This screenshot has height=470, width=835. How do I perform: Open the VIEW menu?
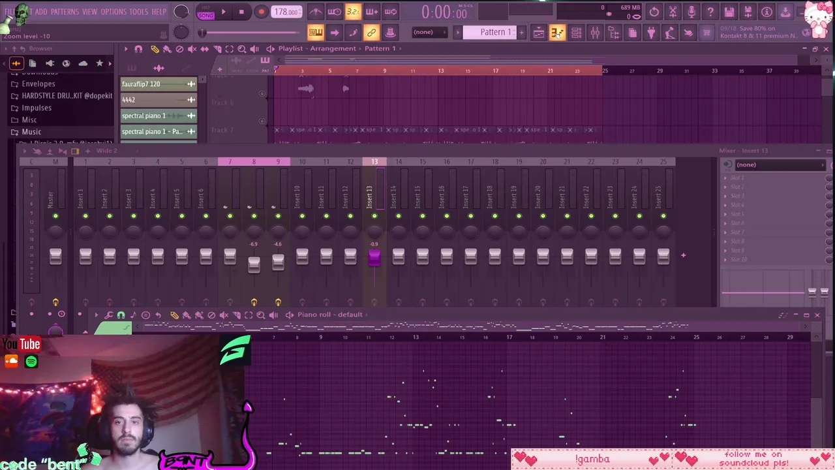click(x=89, y=12)
